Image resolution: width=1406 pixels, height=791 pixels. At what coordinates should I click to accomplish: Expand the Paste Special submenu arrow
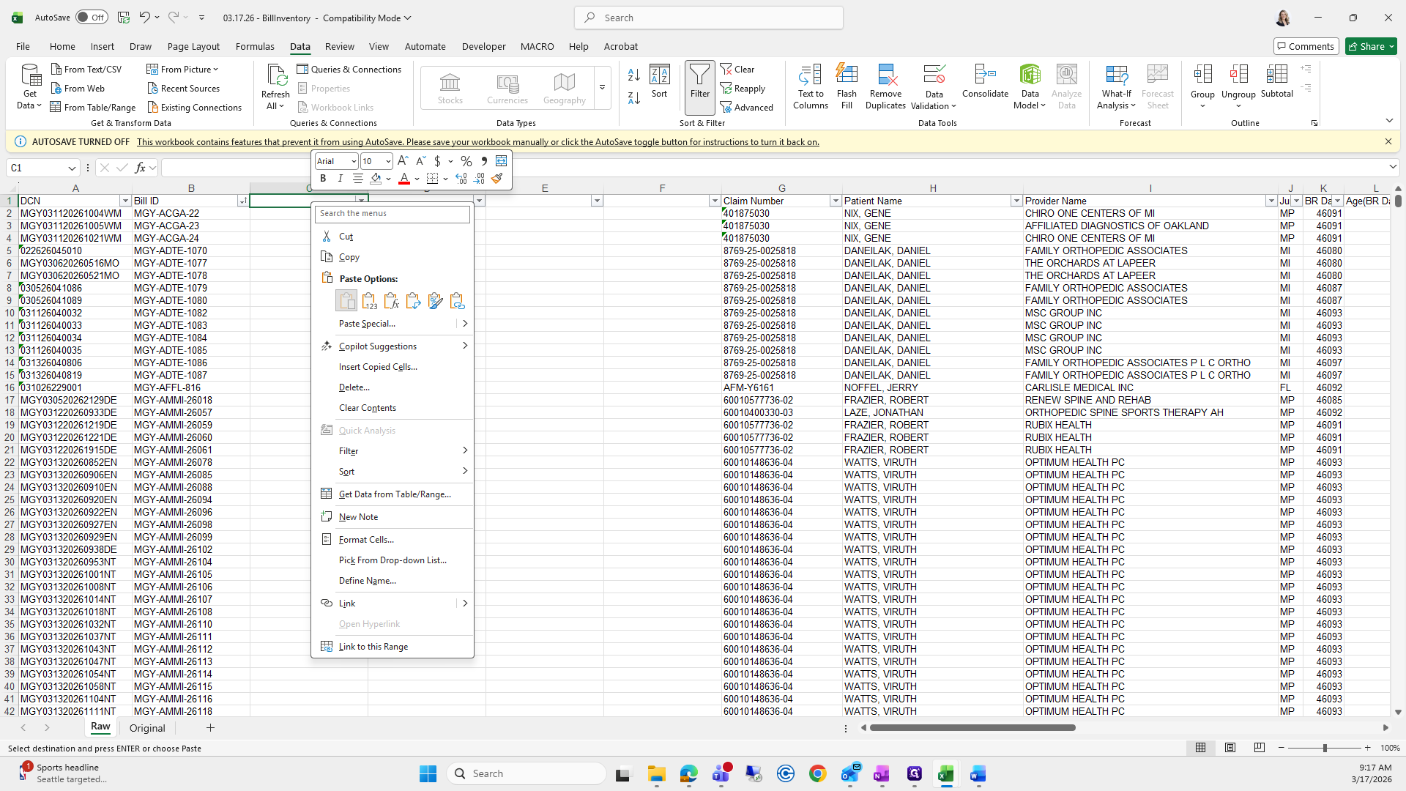465,323
